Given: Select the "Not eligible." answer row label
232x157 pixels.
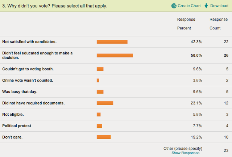Looking at the screenshot, I should [13, 115].
